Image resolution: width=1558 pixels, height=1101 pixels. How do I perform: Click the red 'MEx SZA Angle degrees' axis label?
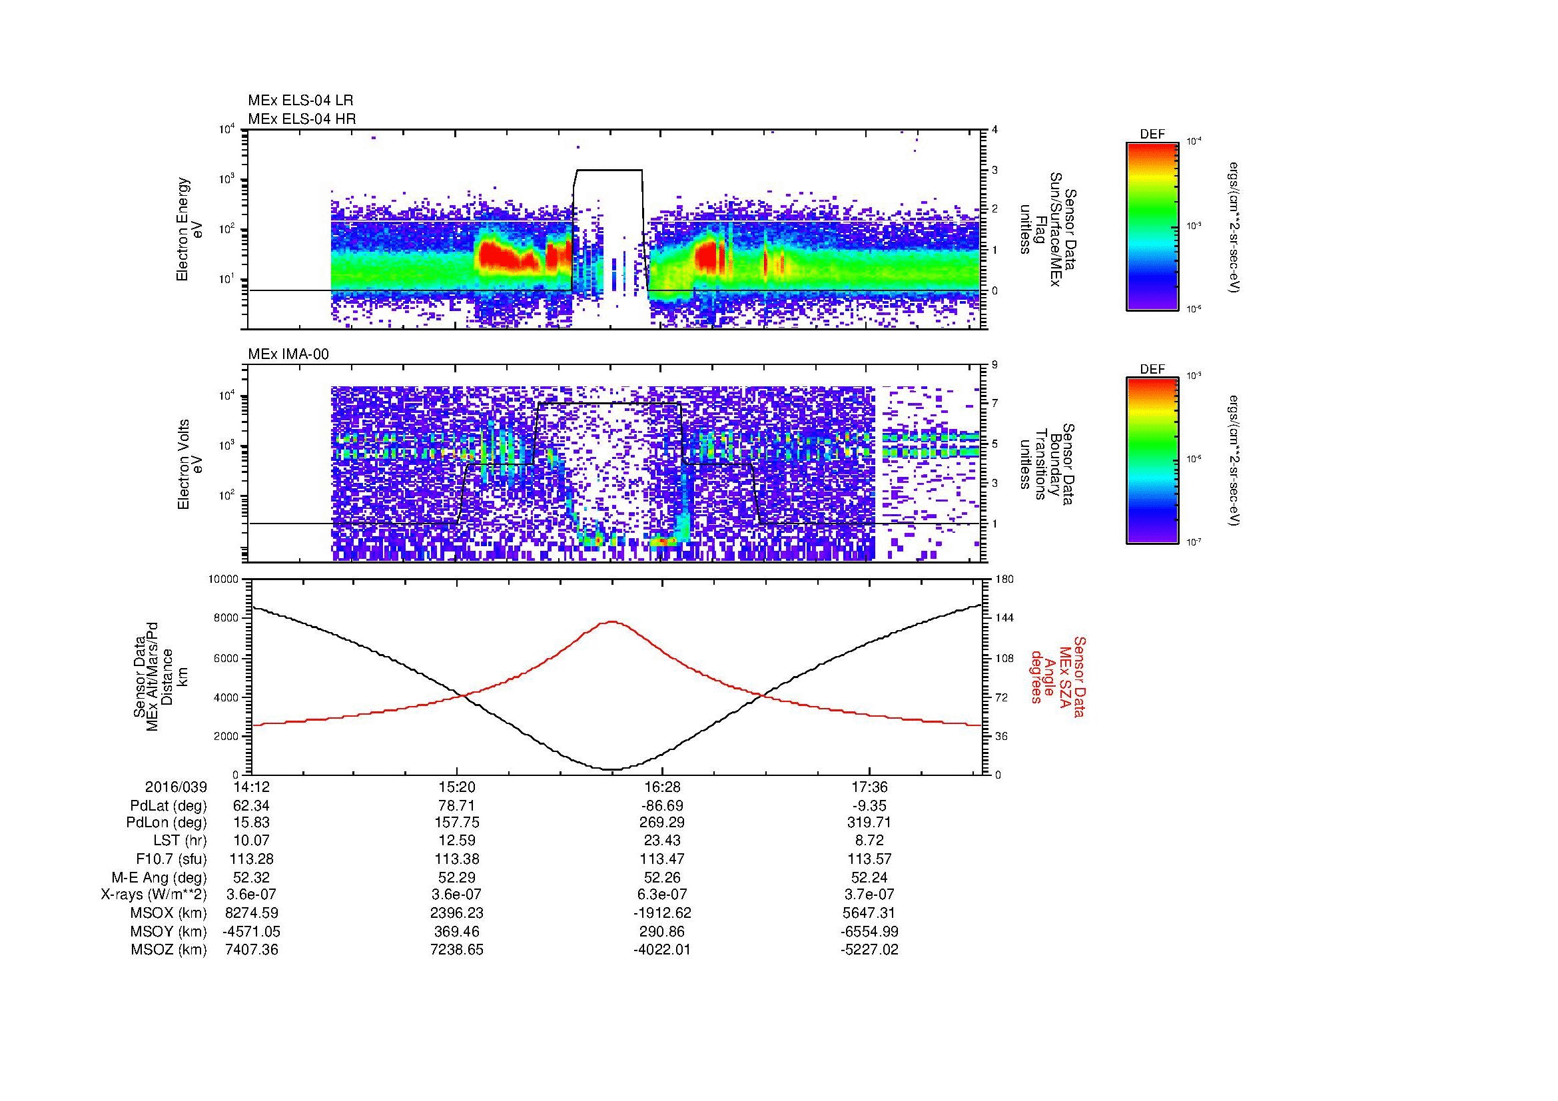1057,676
